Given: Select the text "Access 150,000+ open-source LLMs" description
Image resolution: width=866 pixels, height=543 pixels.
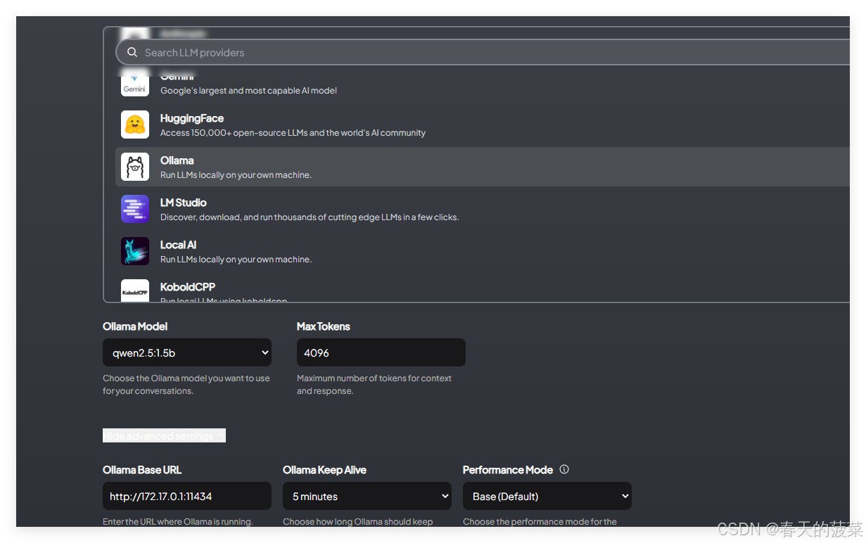Looking at the screenshot, I should [293, 133].
